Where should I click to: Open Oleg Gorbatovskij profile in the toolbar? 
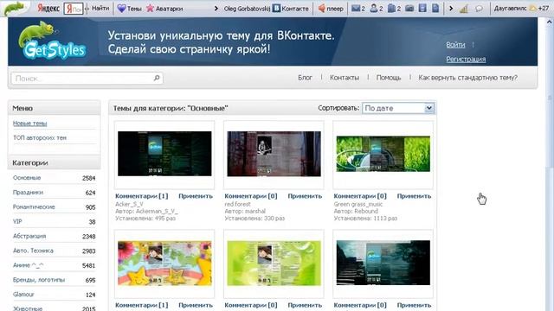click(247, 9)
